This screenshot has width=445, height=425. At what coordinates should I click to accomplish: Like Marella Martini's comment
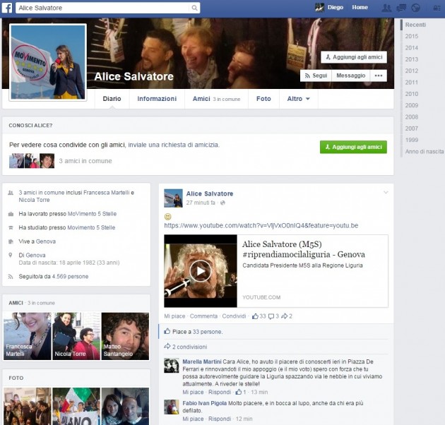193,392
